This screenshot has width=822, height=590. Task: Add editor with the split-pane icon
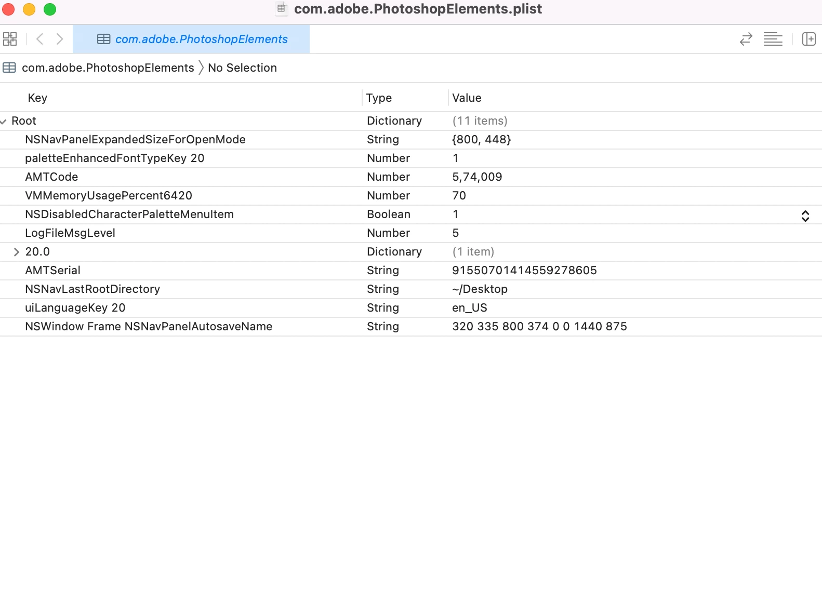point(809,39)
